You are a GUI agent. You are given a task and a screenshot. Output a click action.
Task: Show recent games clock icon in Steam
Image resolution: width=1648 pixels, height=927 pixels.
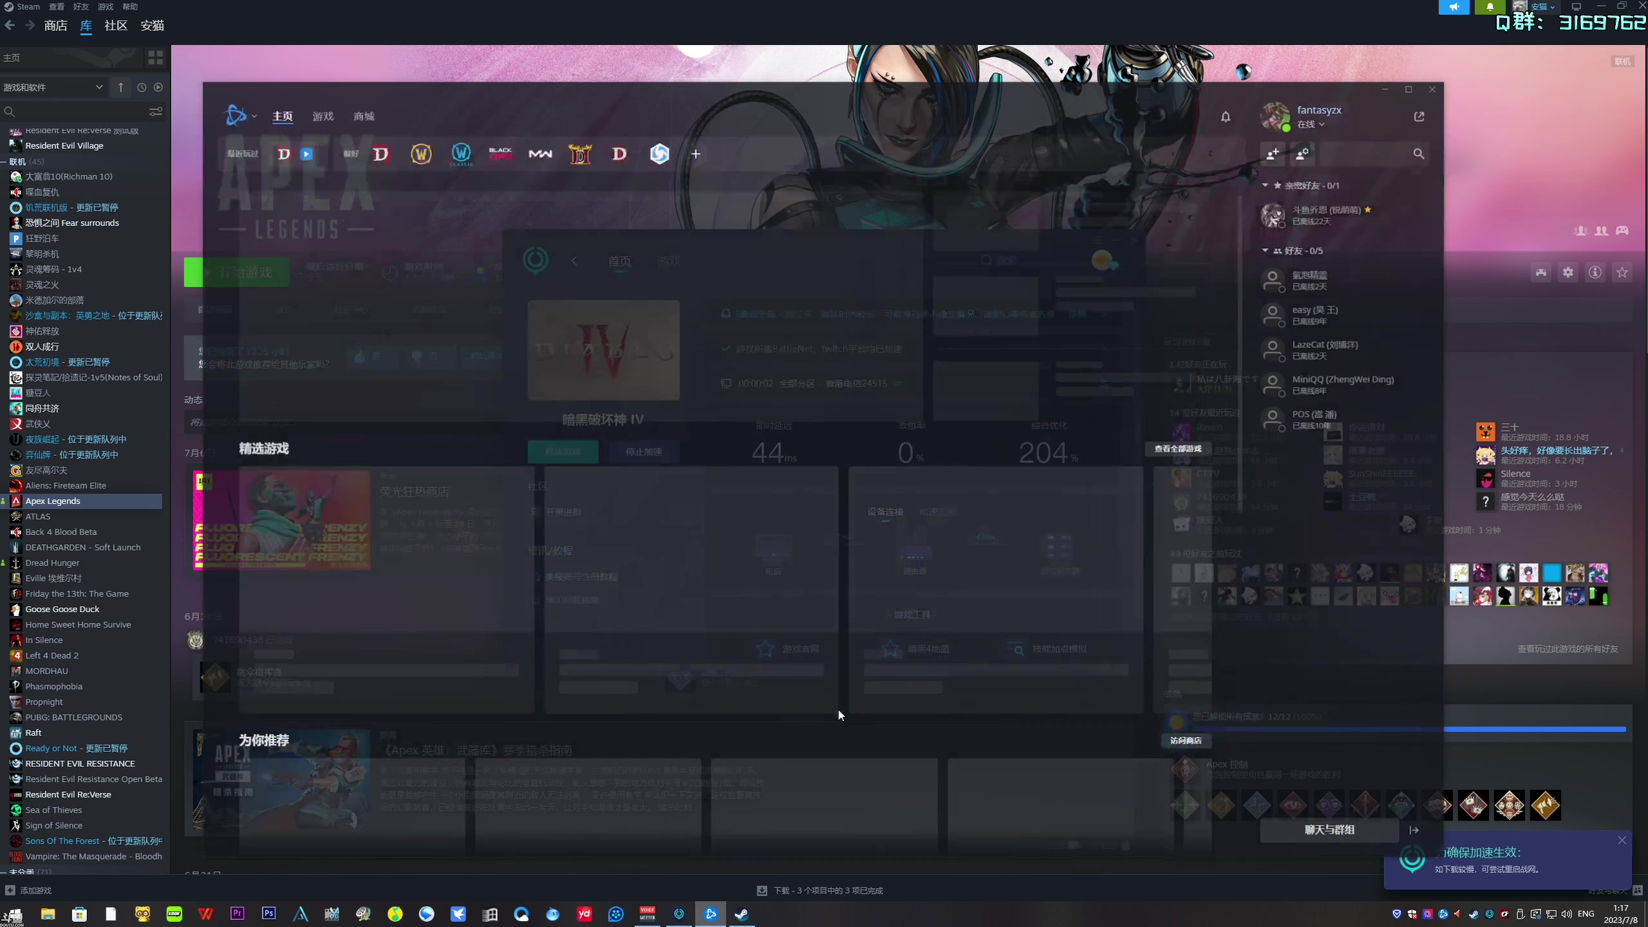[x=142, y=87]
